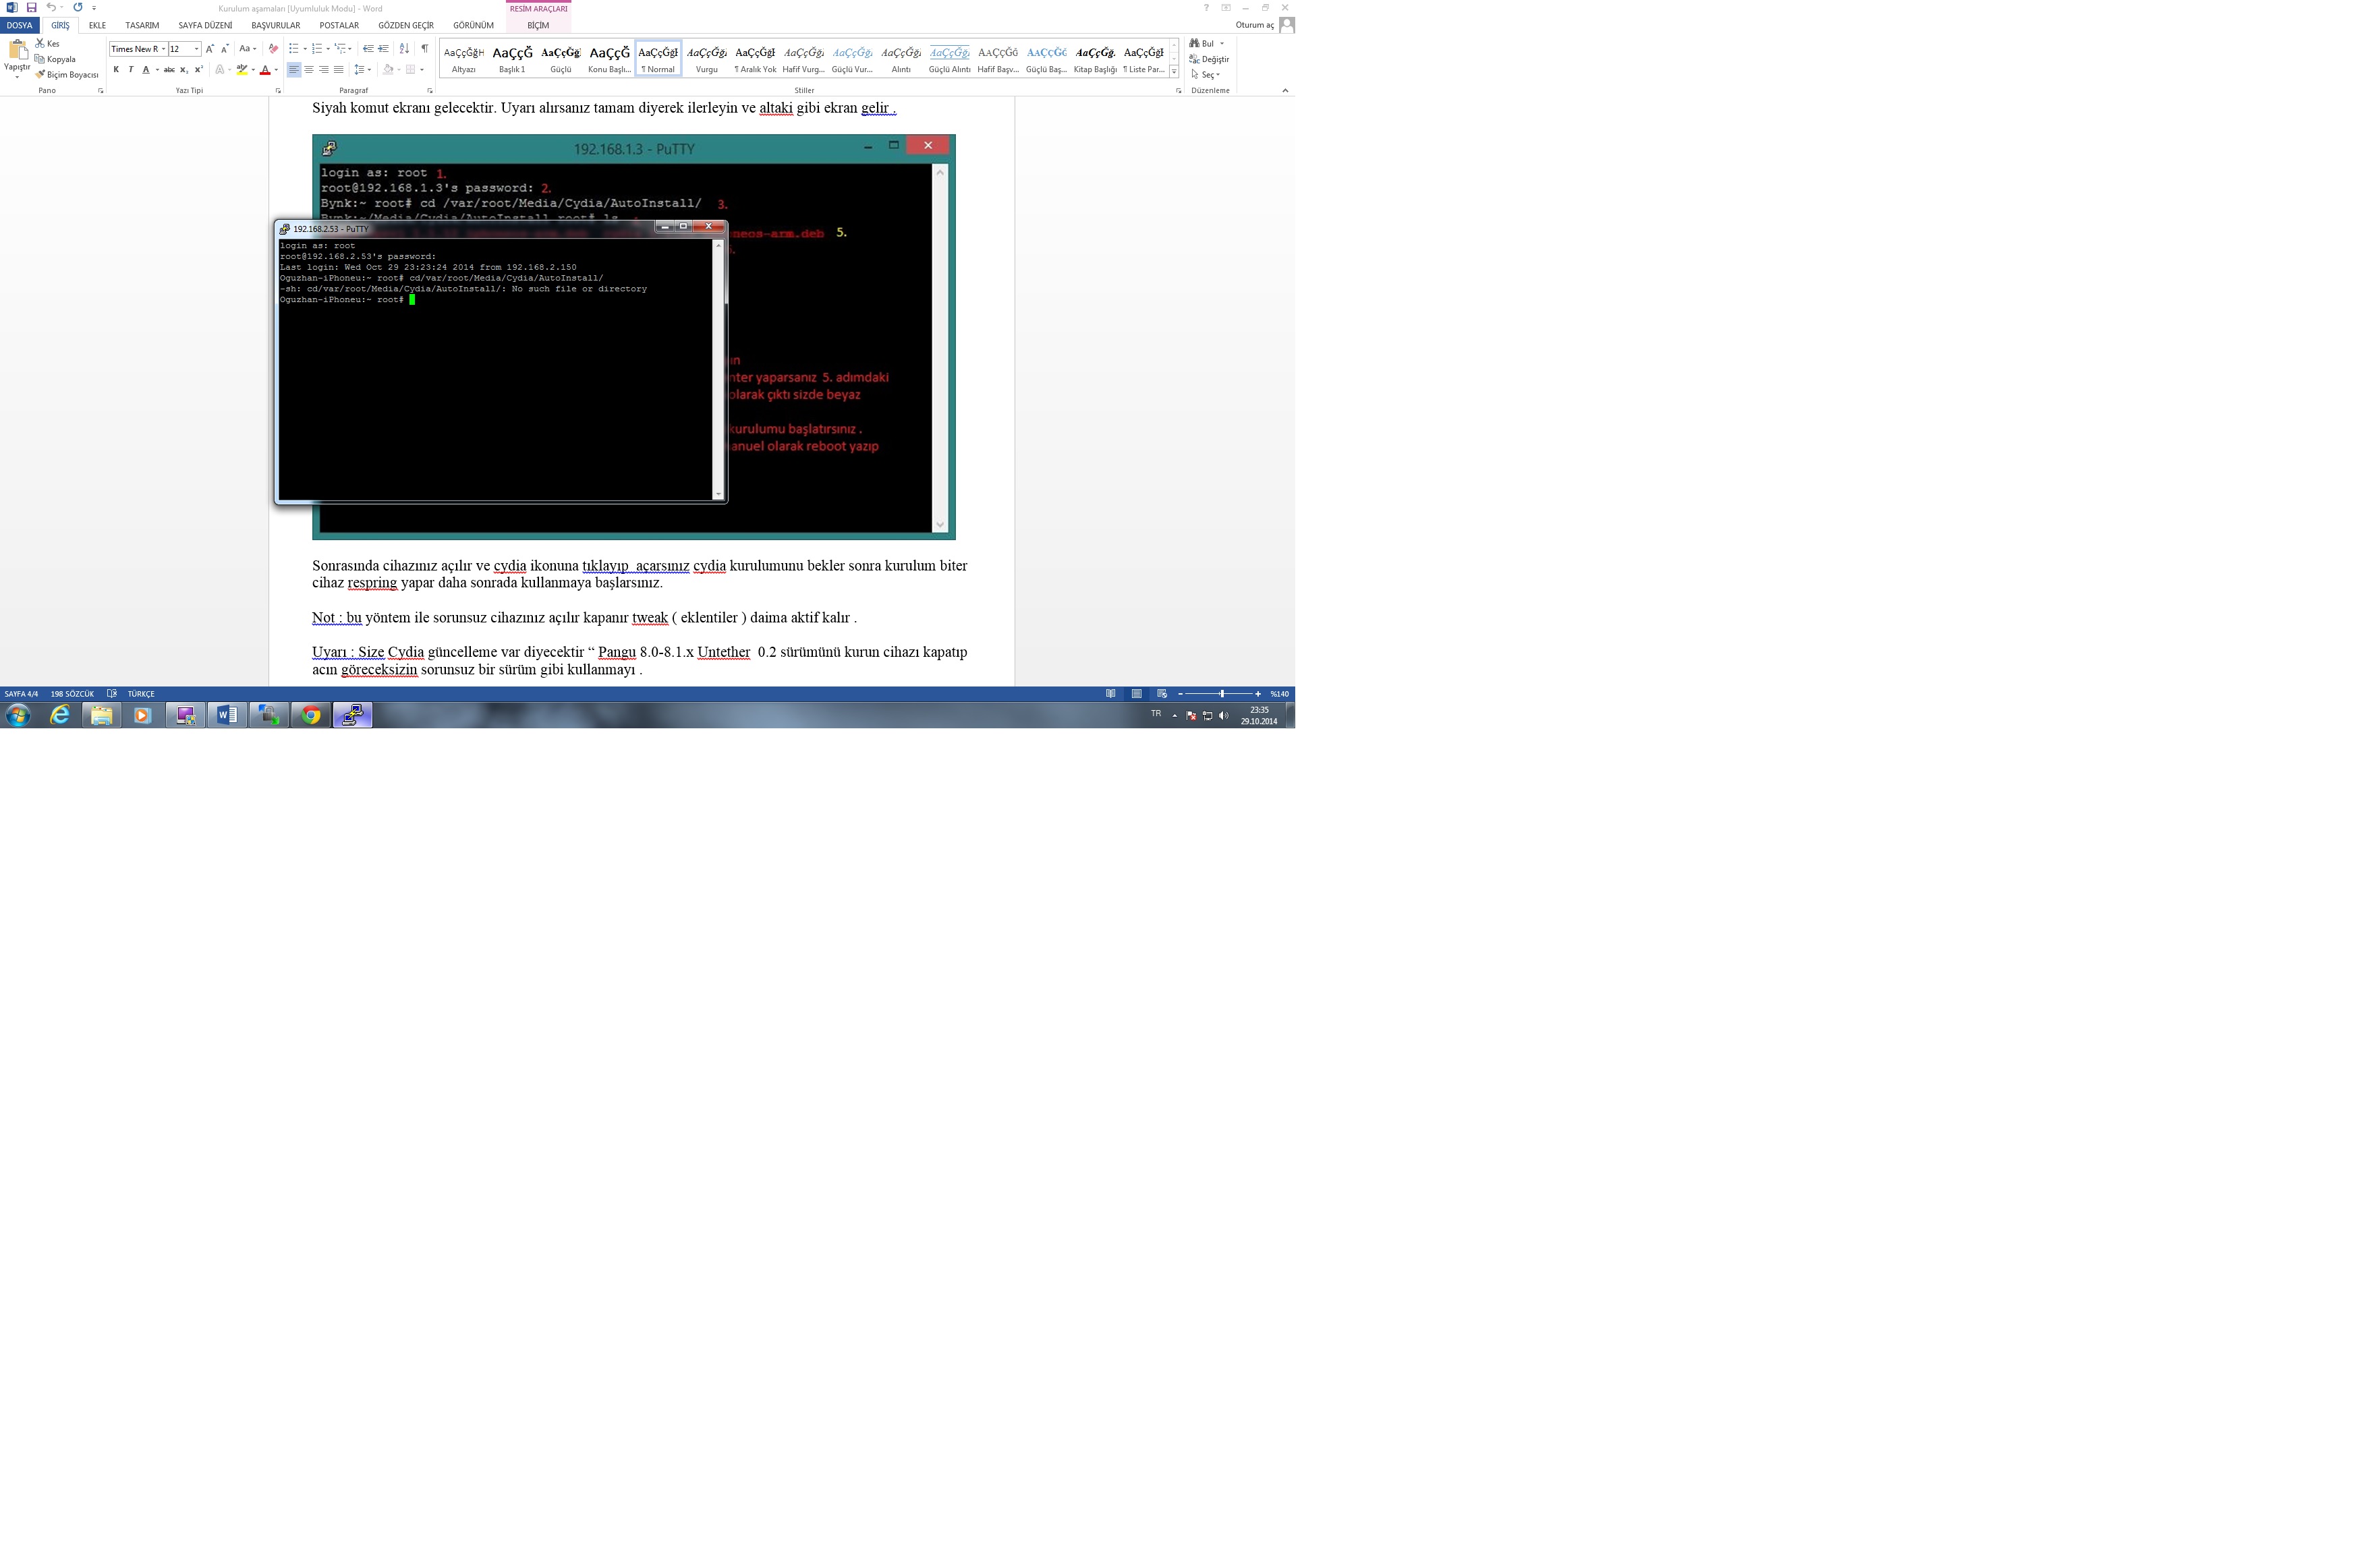This screenshot has height=1551, width=2380.
Task: Toggle underline formatting
Action: tap(146, 70)
